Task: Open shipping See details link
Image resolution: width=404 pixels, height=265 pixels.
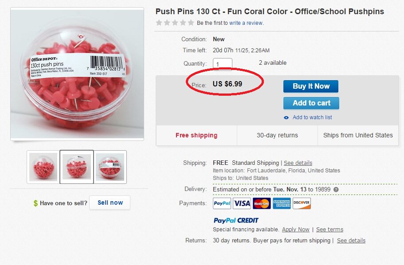Action: [298, 163]
